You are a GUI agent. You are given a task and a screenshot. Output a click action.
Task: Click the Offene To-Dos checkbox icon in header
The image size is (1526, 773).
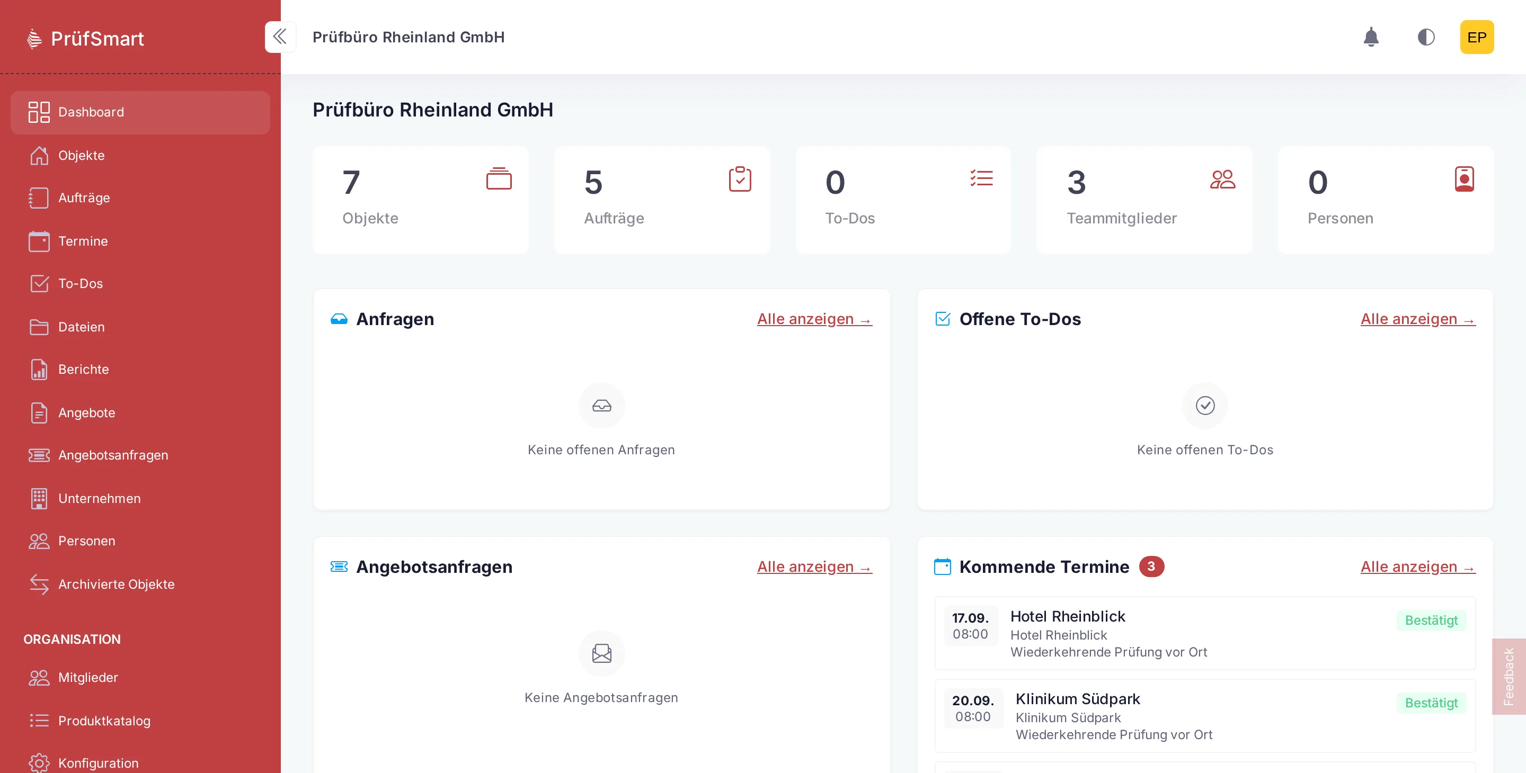(942, 318)
